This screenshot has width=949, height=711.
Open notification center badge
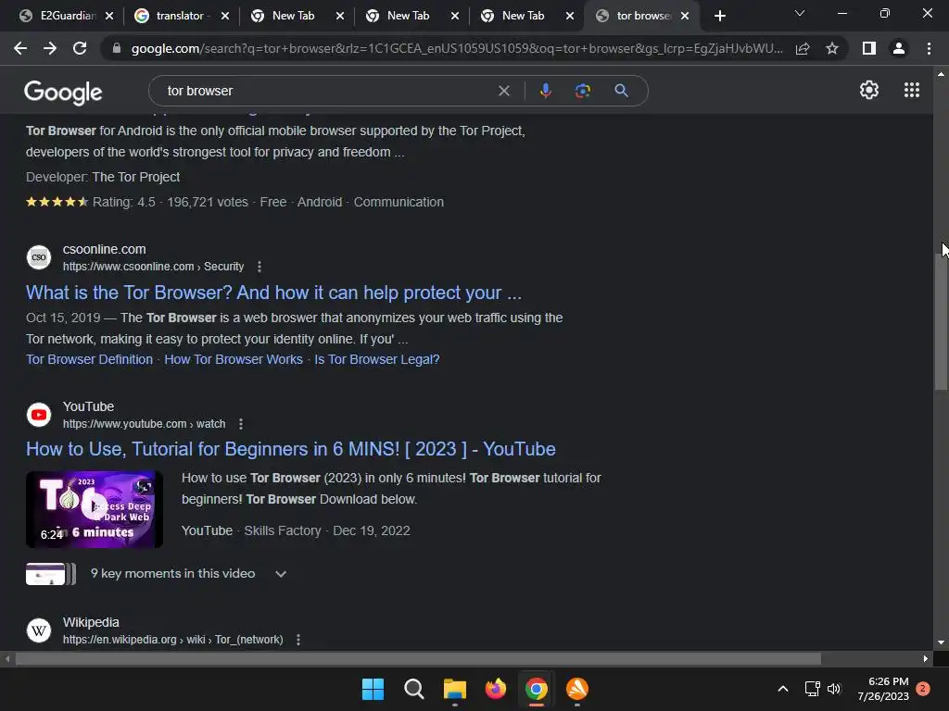923,689
